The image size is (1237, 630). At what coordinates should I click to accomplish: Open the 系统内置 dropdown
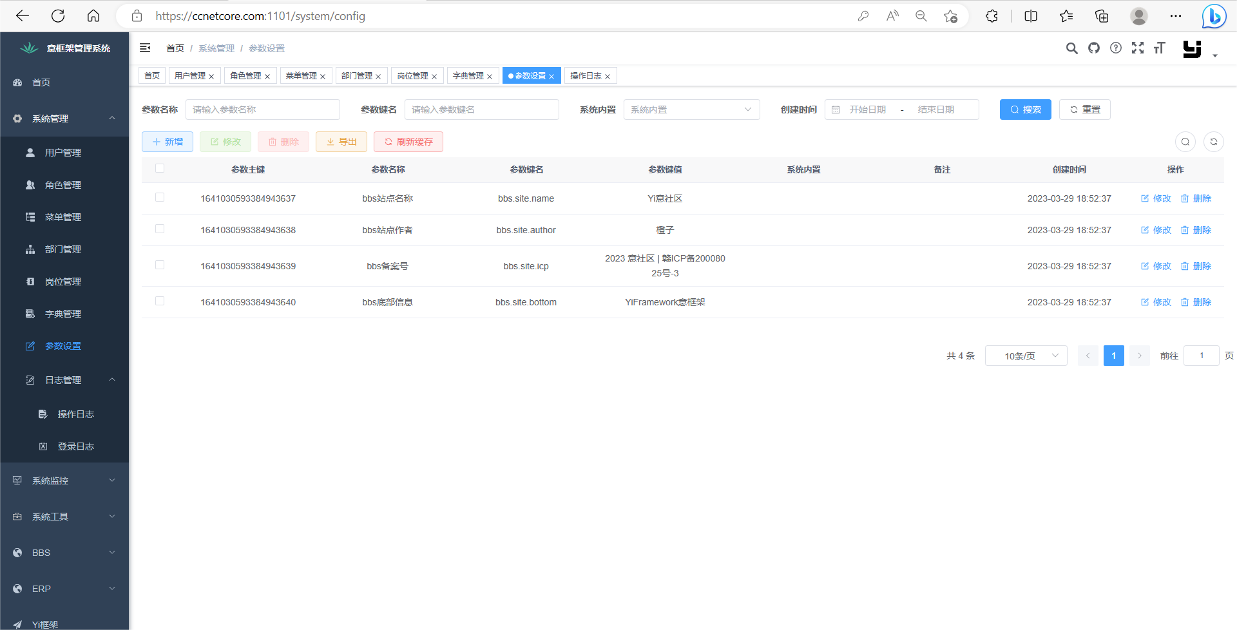point(691,110)
